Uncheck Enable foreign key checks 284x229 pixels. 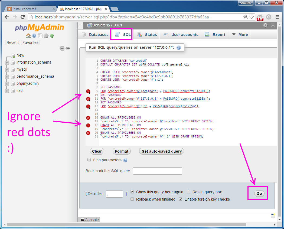tap(181, 199)
